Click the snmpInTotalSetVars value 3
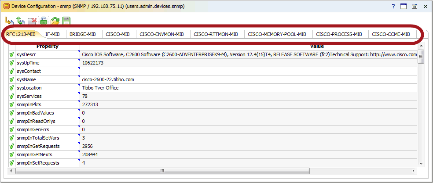This screenshot has width=433, height=183. (x=84, y=138)
